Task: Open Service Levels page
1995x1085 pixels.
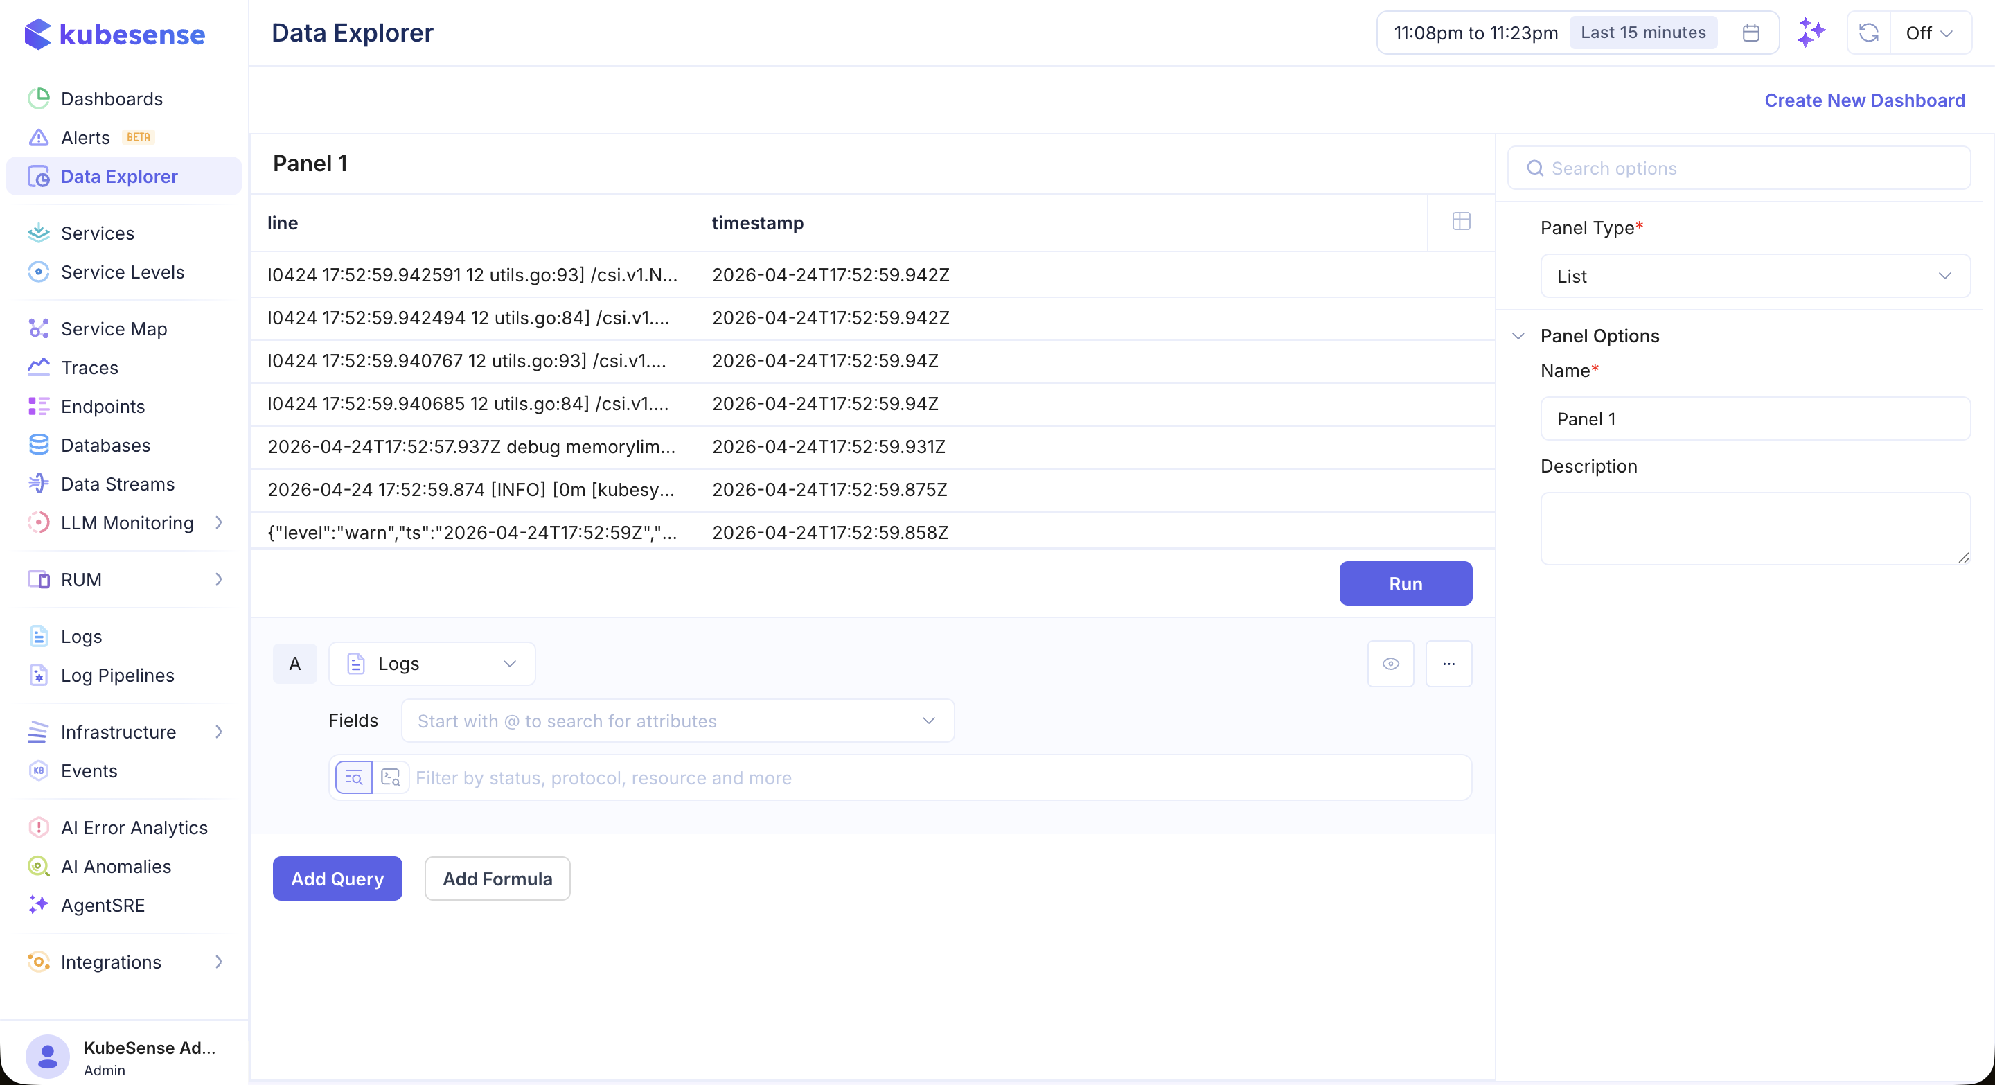Action: tap(123, 272)
